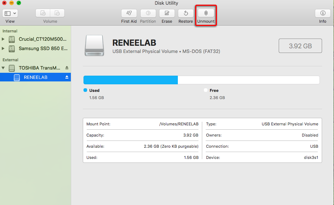Click the External section header
Viewport: 334px width, 205px height.
click(10, 60)
